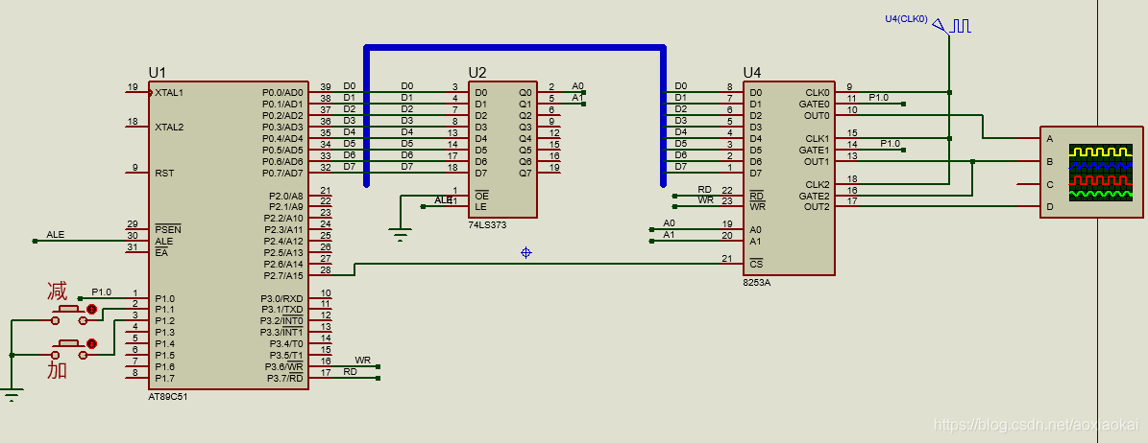Screen dimensions: 1148x443
Task: Click the P3.4/T0 pin name
Action: click(285, 343)
